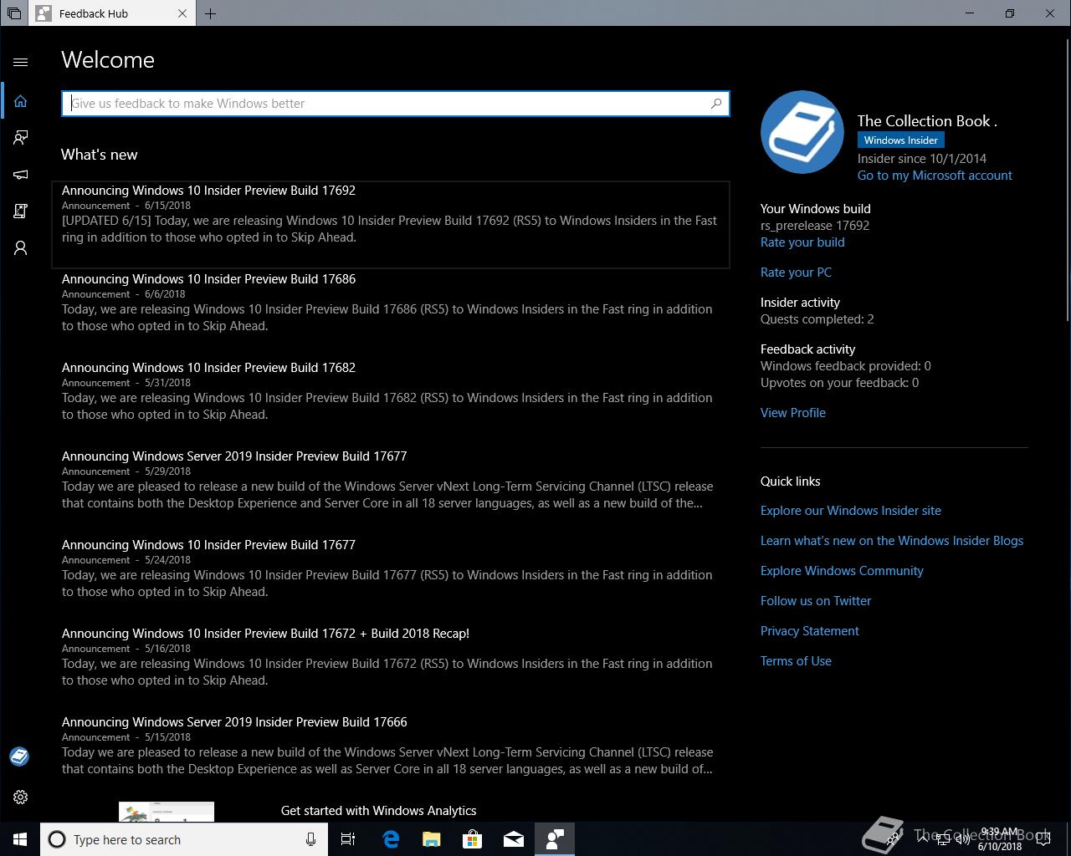This screenshot has height=856, width=1071.
Task: Open the Privacy Statement link
Action: tap(809, 631)
